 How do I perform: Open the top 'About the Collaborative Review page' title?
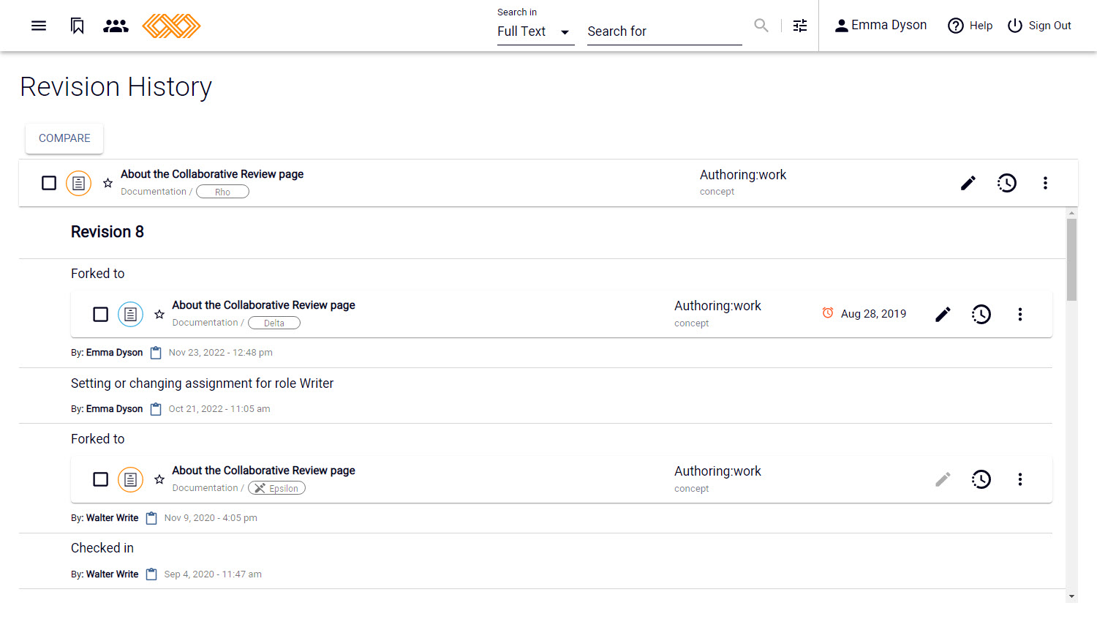(x=212, y=174)
